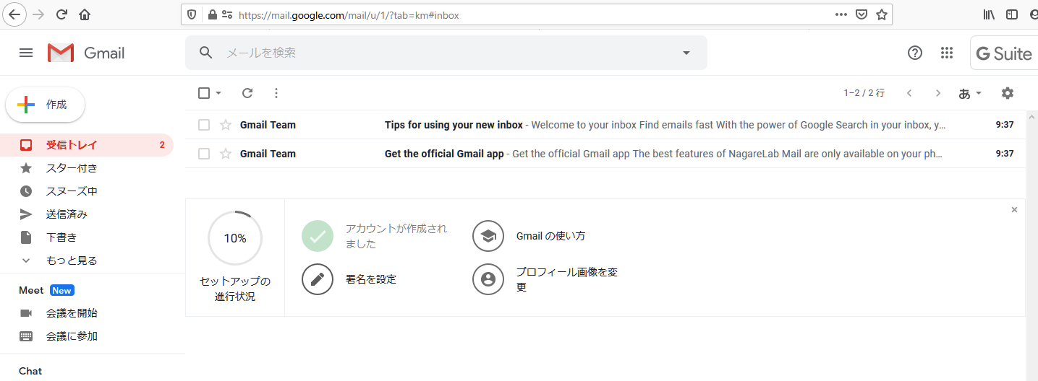This screenshot has width=1038, height=381.
Task: Open the Gmail main menu hamburger
Action: tap(26, 53)
